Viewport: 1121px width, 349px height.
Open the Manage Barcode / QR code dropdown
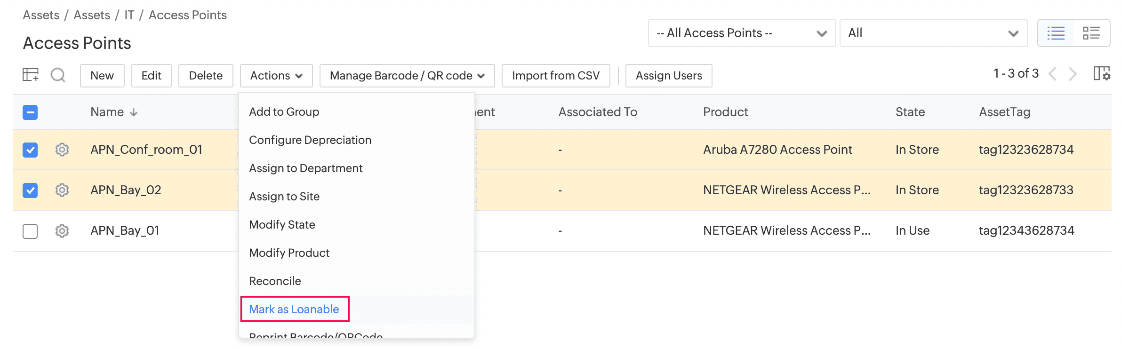tap(407, 76)
